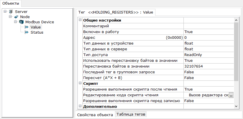The height and width of the screenshot is (119, 243).
Task: Select Modbus Device in the tree
Action: [x=40, y=22]
